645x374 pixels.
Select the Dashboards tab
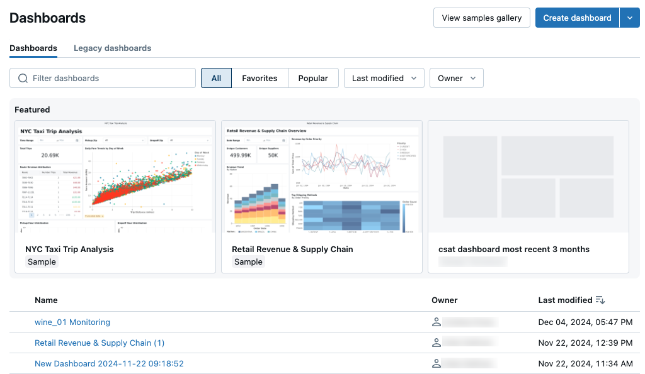pyautogui.click(x=33, y=48)
